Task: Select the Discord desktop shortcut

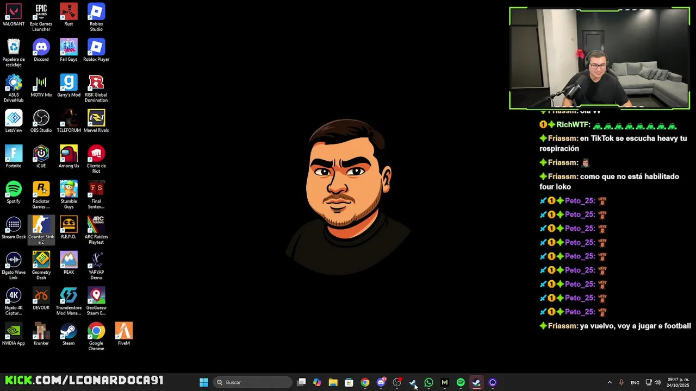Action: tap(41, 51)
